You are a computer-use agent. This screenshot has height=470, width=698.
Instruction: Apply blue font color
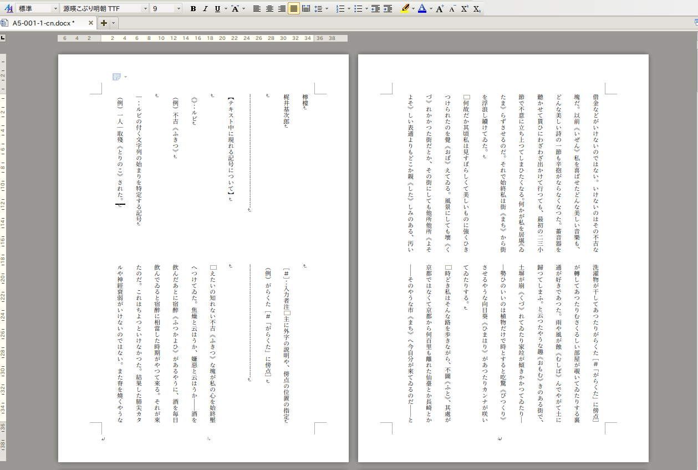pos(422,9)
